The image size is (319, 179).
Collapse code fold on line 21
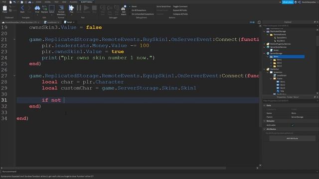[14, 39]
